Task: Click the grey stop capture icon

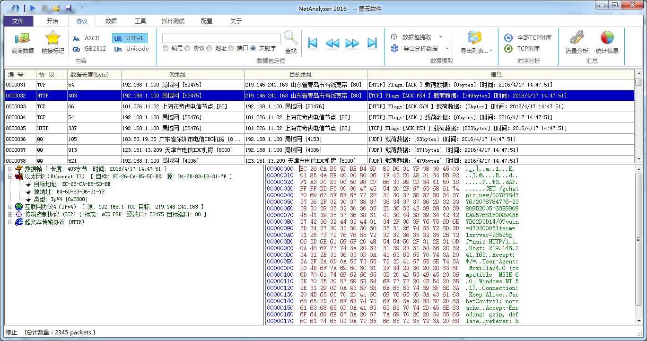Action: 44,8
